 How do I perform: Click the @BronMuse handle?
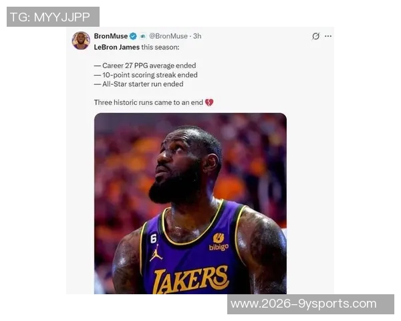click(x=168, y=36)
